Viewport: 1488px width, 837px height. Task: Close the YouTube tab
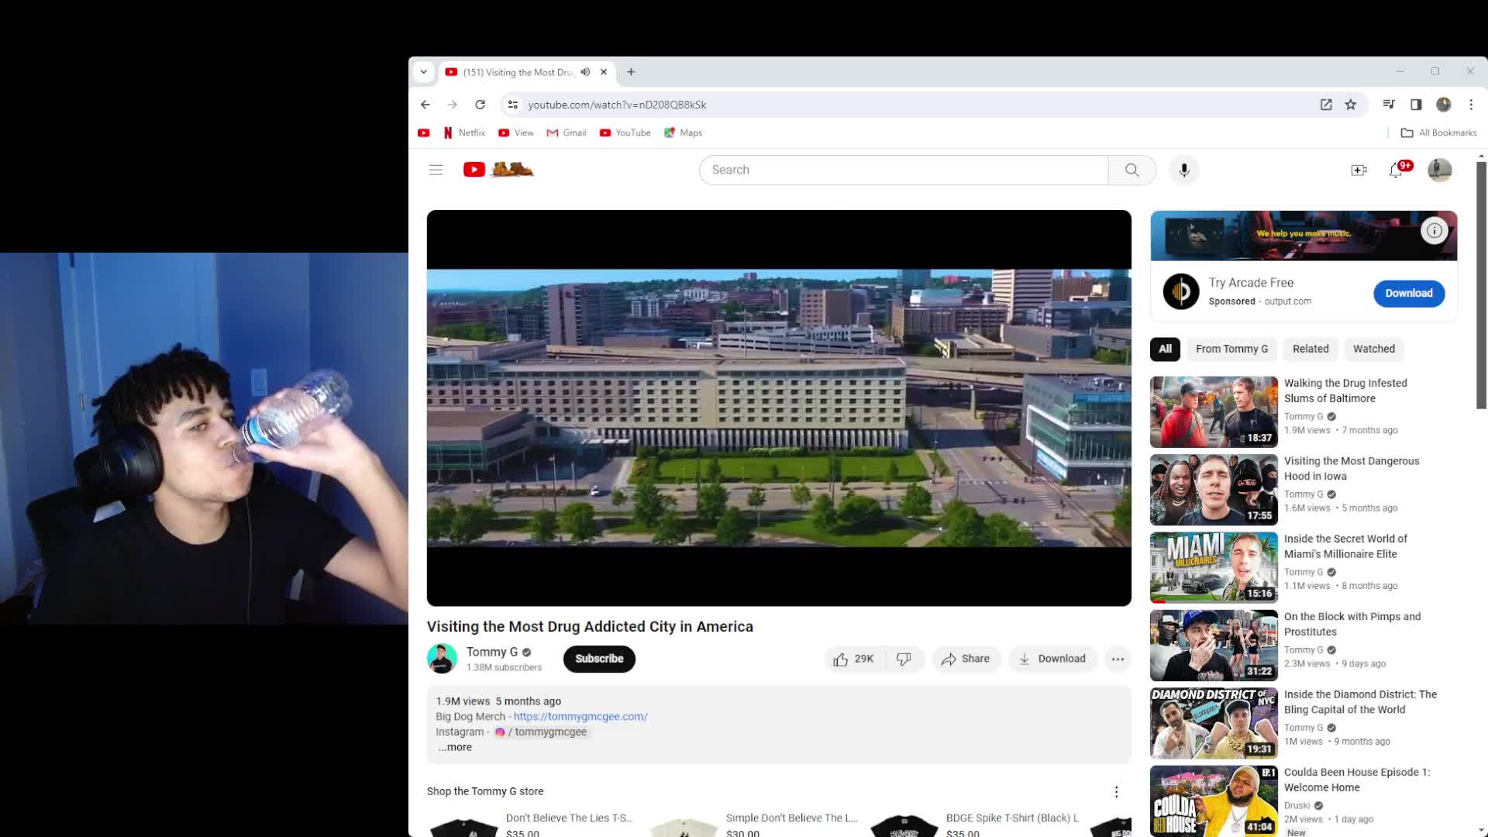[604, 72]
